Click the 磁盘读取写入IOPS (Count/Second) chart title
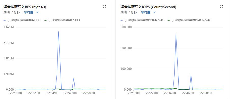This screenshot has height=99, width=231. (148, 7)
